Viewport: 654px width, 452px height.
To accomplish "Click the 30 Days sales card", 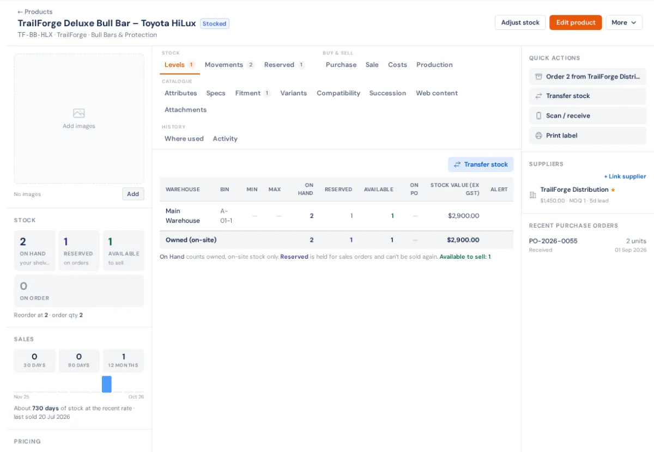I will (x=35, y=361).
